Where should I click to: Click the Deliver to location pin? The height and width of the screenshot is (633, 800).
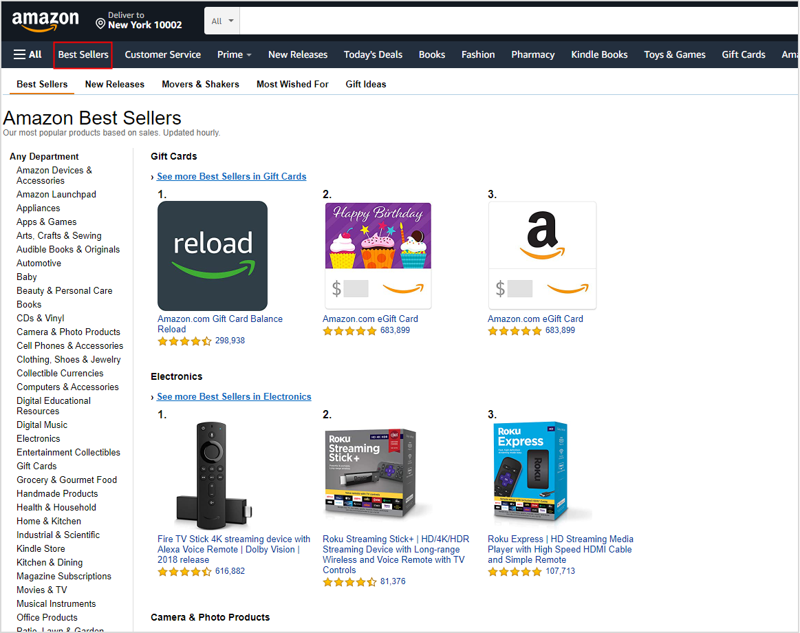pos(100,24)
